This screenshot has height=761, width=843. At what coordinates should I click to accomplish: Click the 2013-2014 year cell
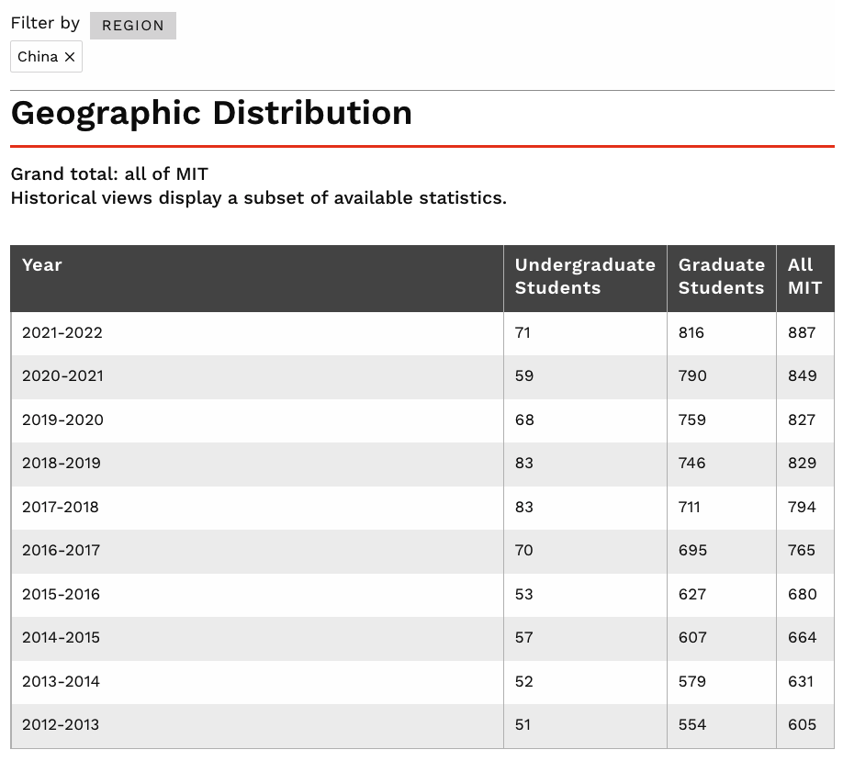pyautogui.click(x=62, y=682)
